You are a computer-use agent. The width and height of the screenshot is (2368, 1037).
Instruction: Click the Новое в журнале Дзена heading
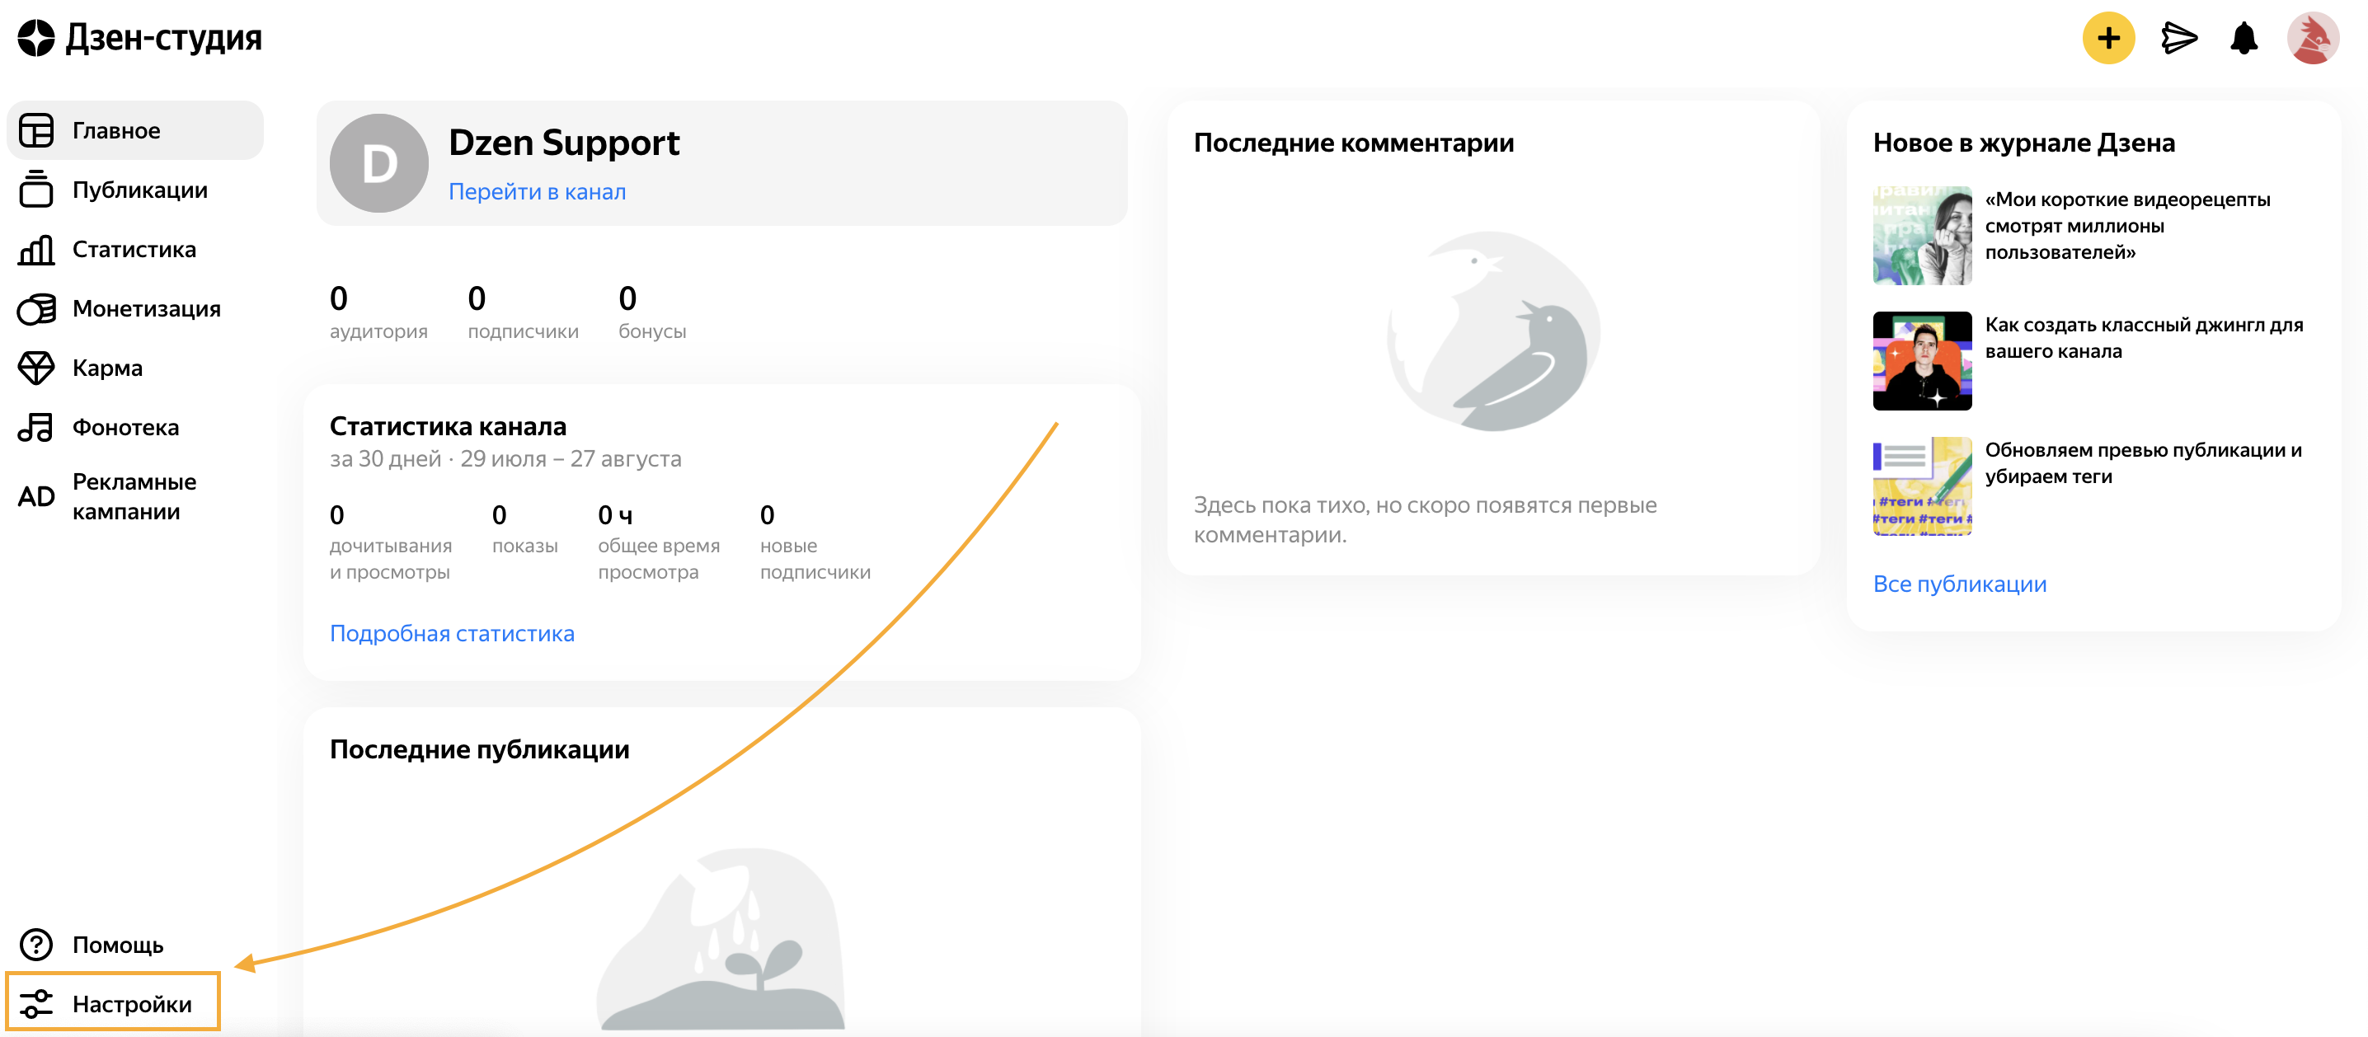2023,143
